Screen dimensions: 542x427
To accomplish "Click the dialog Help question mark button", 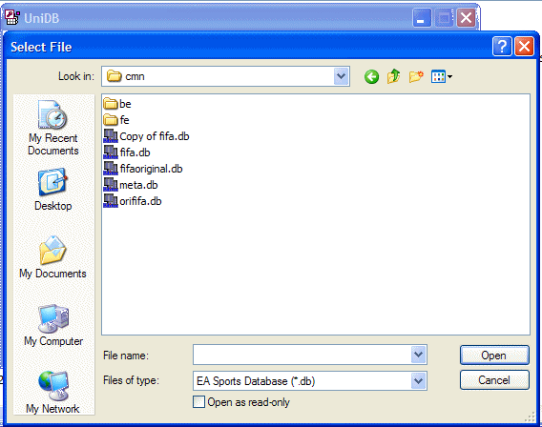I will tap(502, 47).
